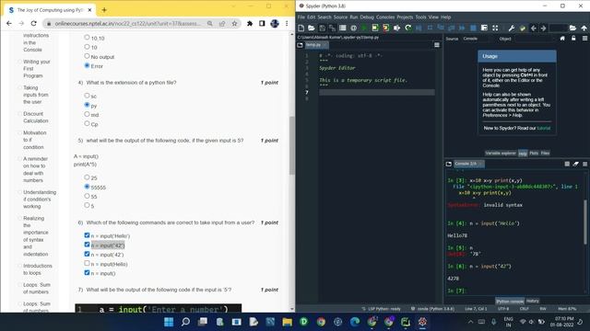This screenshot has height=331, width=590.
Task: Open new Chrome tab plus button
Action: click(x=104, y=10)
